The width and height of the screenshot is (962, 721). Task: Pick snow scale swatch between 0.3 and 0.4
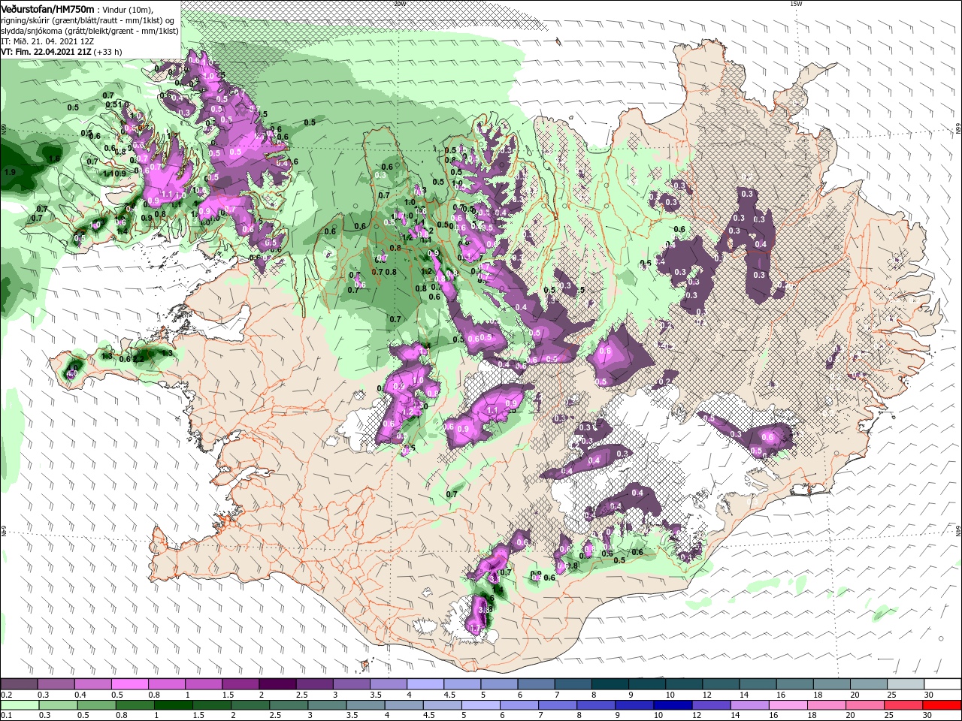[x=56, y=683]
